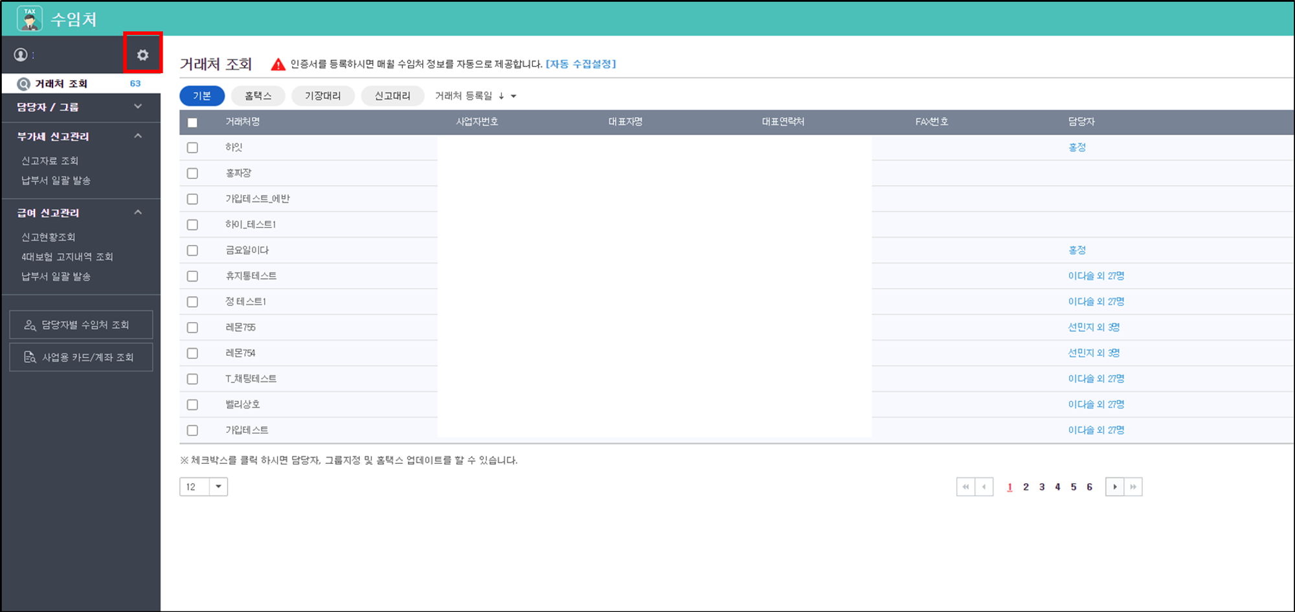Open settings via the gear icon
Screen dimensions: 1295x612
point(142,55)
